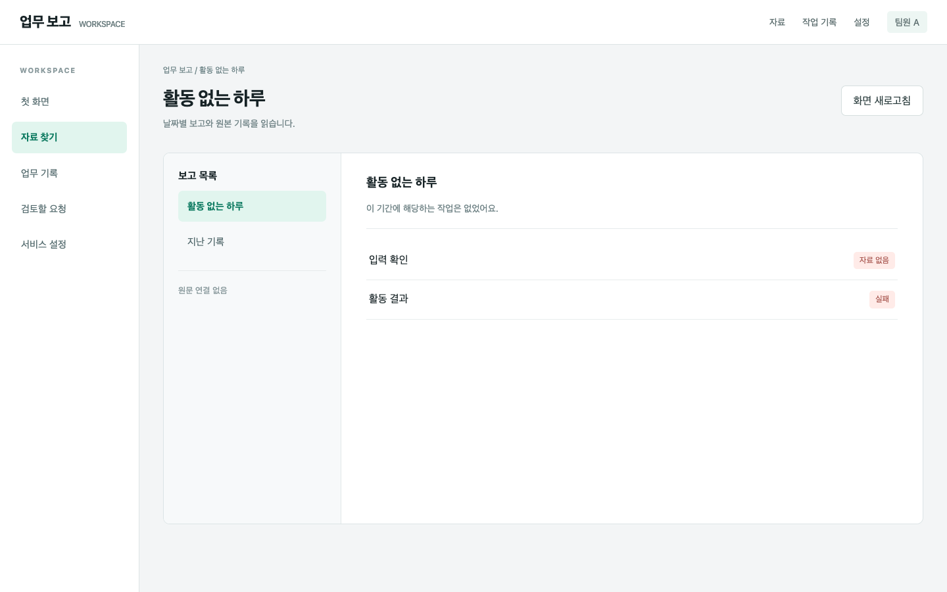Click the 입력 확인 row label
This screenshot has height=592, width=947.
[389, 260]
